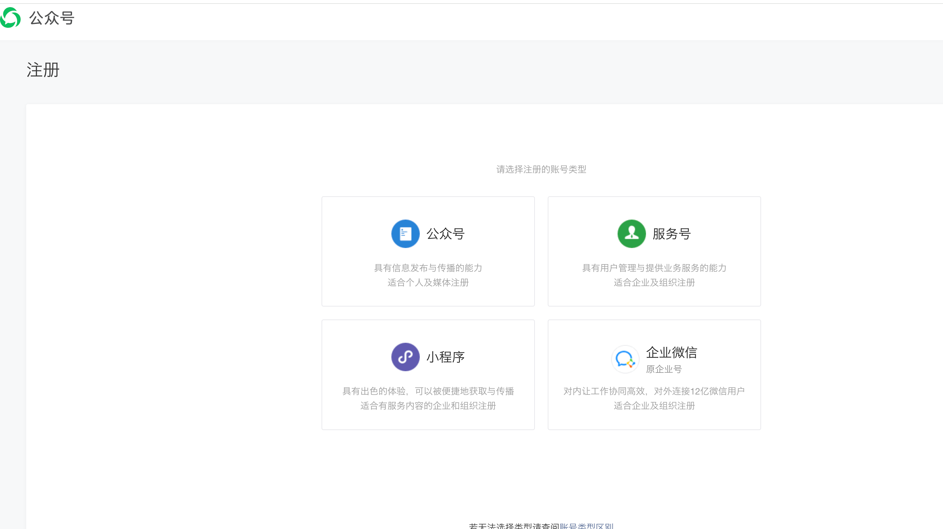This screenshot has height=529, width=943.
Task: Click 请选择注册的账号类型 prompt text
Action: click(x=541, y=169)
